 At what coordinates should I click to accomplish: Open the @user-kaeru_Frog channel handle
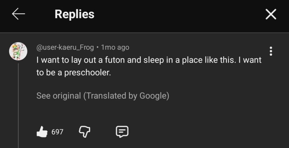pos(65,47)
